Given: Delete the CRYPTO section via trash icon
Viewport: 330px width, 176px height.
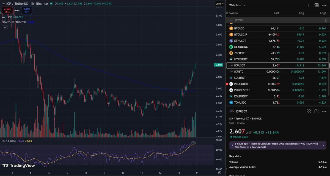Looking at the screenshot, I should coord(326,20).
